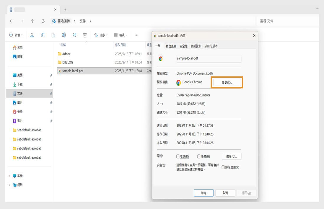324x209 pixels.
Task: Check the 解除封鎖 (unblock) checkbox
Action: pyautogui.click(x=224, y=167)
